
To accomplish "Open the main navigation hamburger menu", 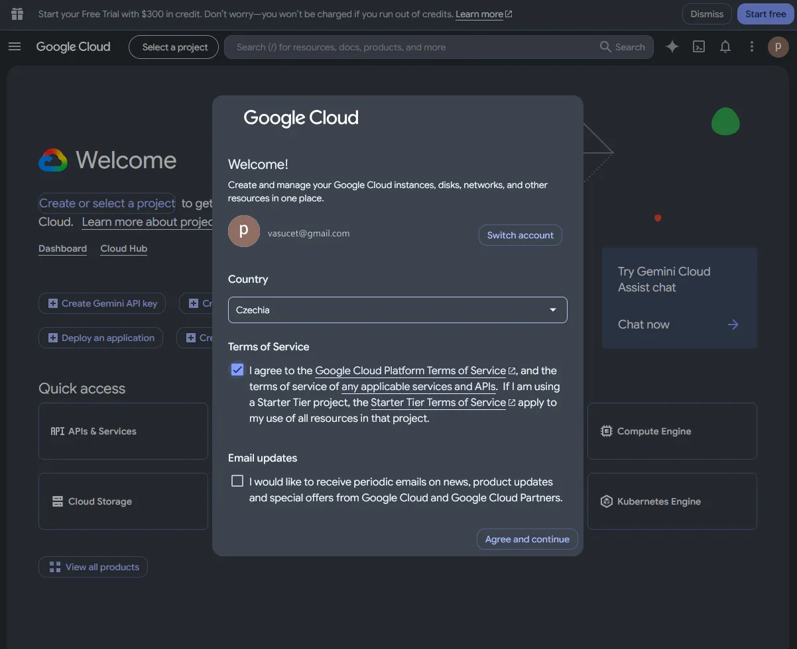I will click(x=15, y=46).
